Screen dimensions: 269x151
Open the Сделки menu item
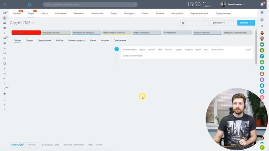coord(17,13)
